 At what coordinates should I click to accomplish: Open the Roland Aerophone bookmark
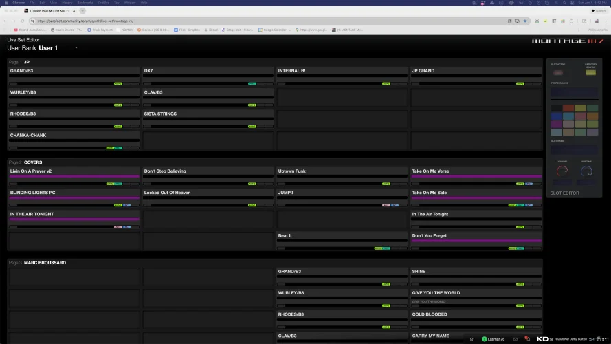(x=30, y=30)
